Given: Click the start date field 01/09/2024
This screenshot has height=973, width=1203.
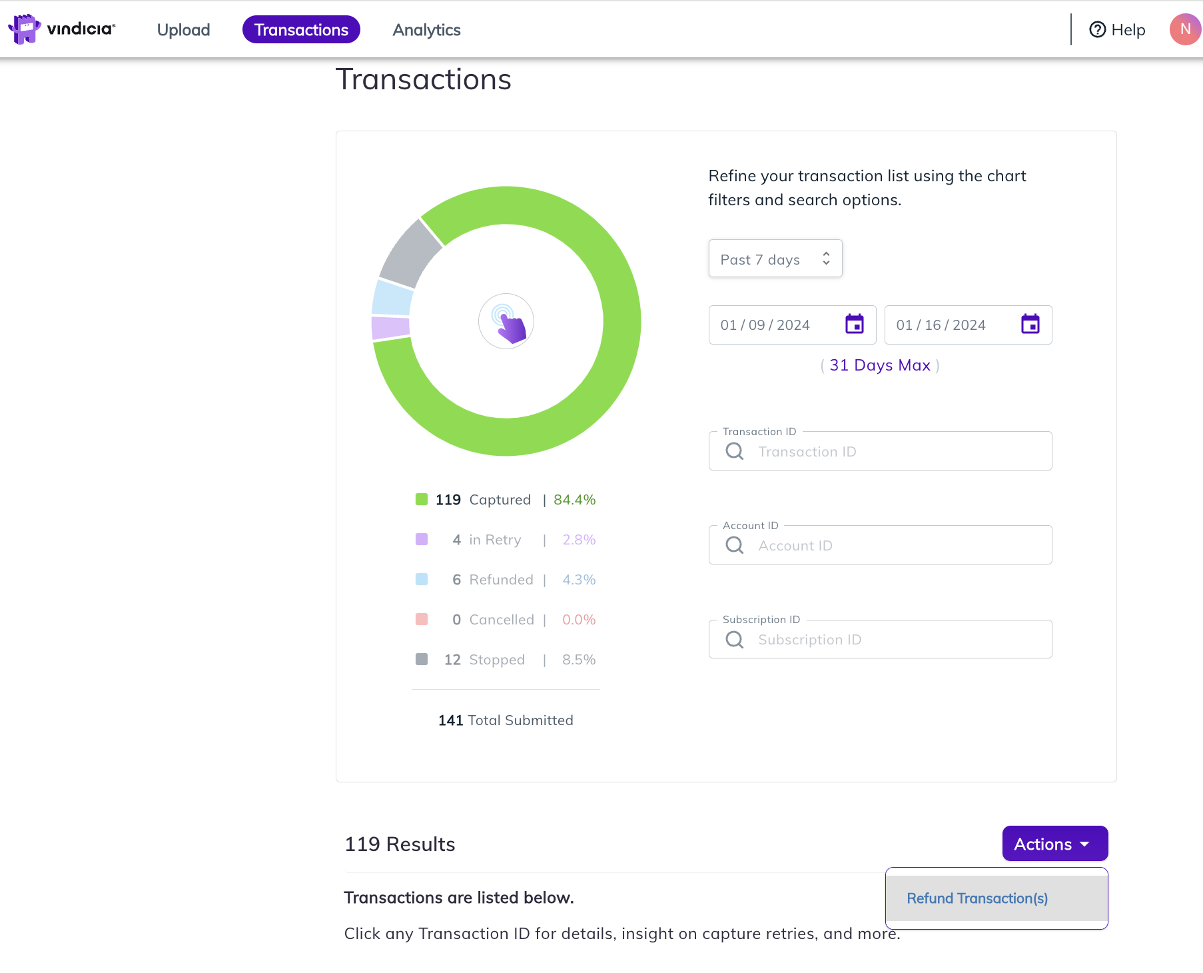Looking at the screenshot, I should (x=792, y=325).
